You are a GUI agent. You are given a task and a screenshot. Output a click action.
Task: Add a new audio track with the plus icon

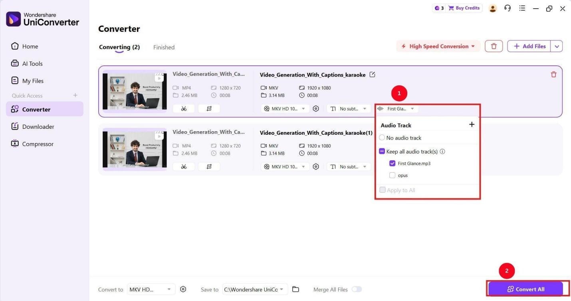(472, 124)
